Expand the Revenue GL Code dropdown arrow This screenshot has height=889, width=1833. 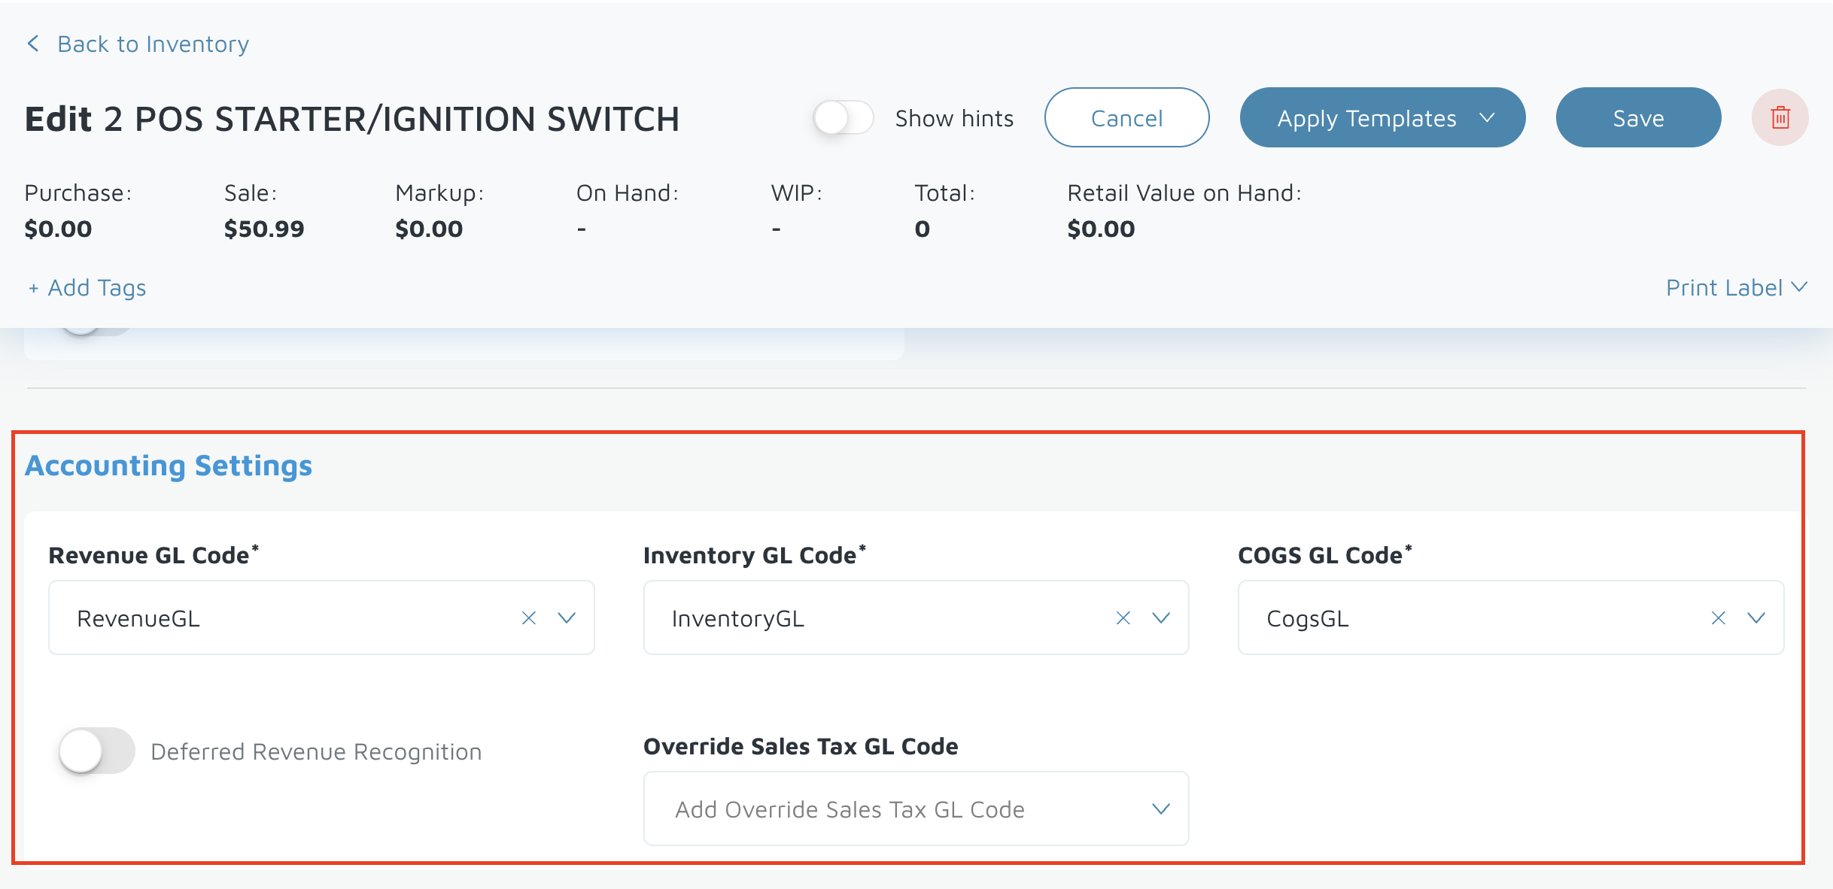click(567, 618)
